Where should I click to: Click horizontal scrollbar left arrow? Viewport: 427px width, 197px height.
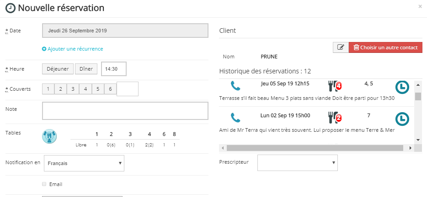coord(223,148)
